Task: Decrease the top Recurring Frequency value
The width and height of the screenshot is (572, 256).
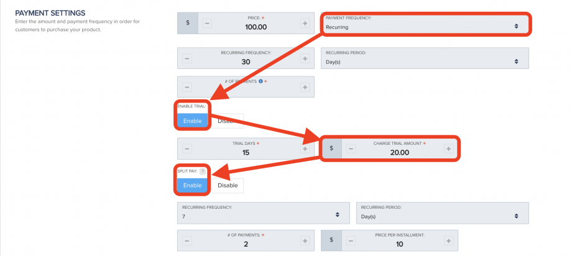Action: point(187,58)
